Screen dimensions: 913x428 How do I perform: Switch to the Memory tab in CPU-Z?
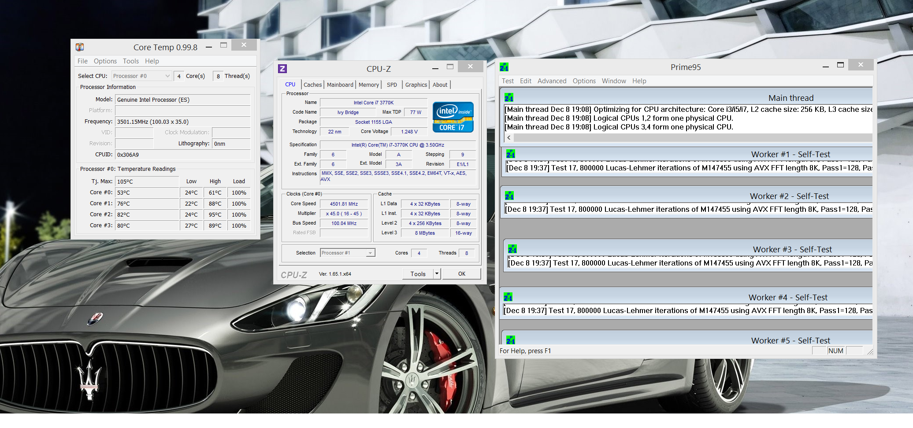pyautogui.click(x=369, y=85)
